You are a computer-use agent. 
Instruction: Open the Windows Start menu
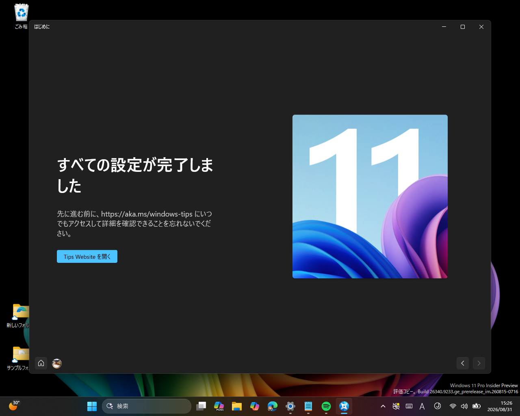92,406
